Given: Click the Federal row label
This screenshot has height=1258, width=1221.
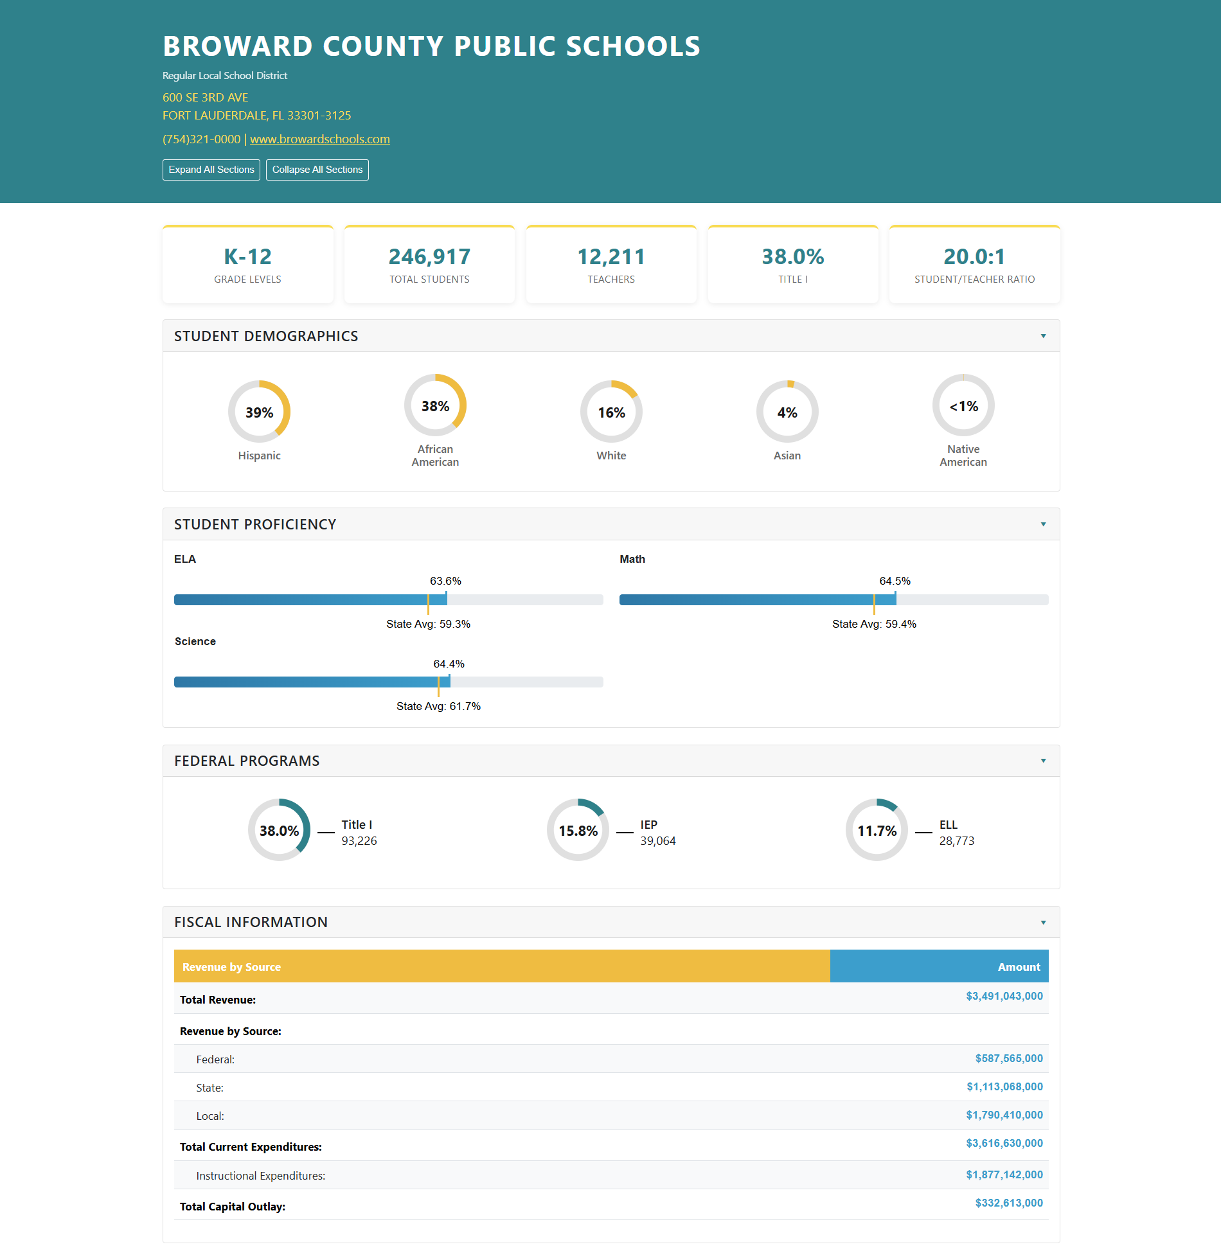Looking at the screenshot, I should (215, 1059).
